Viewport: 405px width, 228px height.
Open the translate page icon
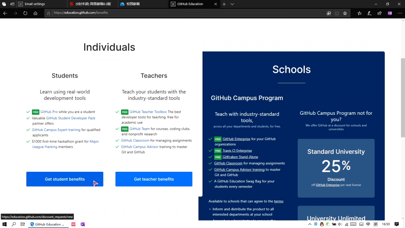[x=328, y=13]
